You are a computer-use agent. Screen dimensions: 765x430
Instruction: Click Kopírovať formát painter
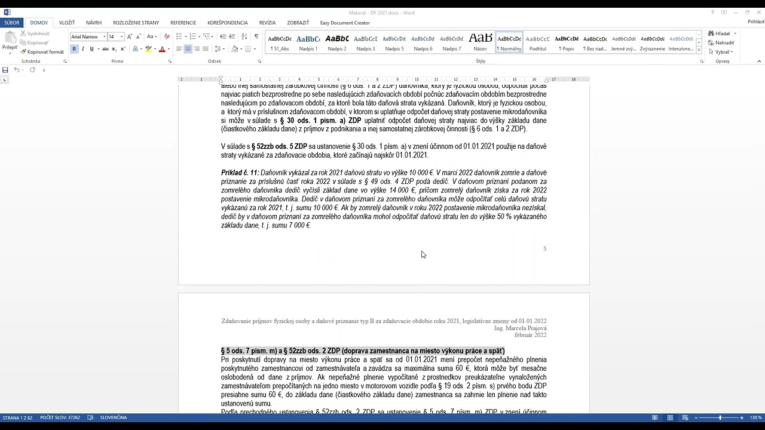42,52
